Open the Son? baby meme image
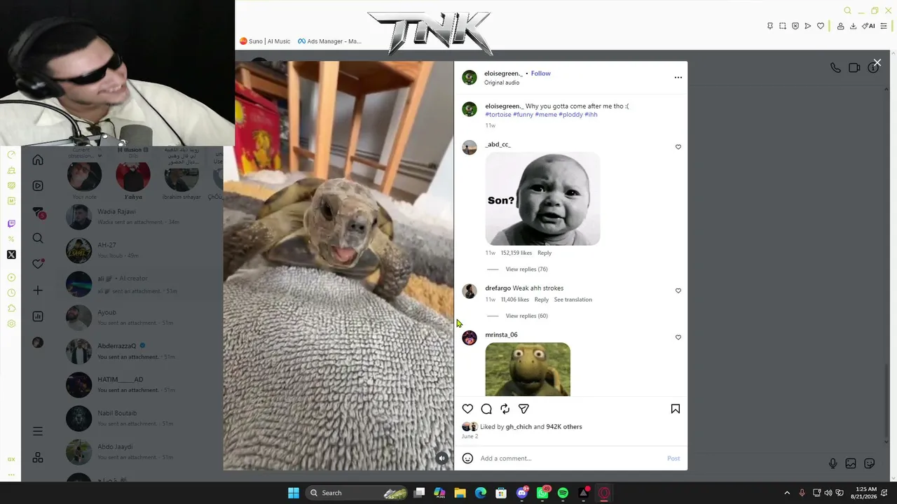The height and width of the screenshot is (504, 897). pyautogui.click(x=542, y=199)
